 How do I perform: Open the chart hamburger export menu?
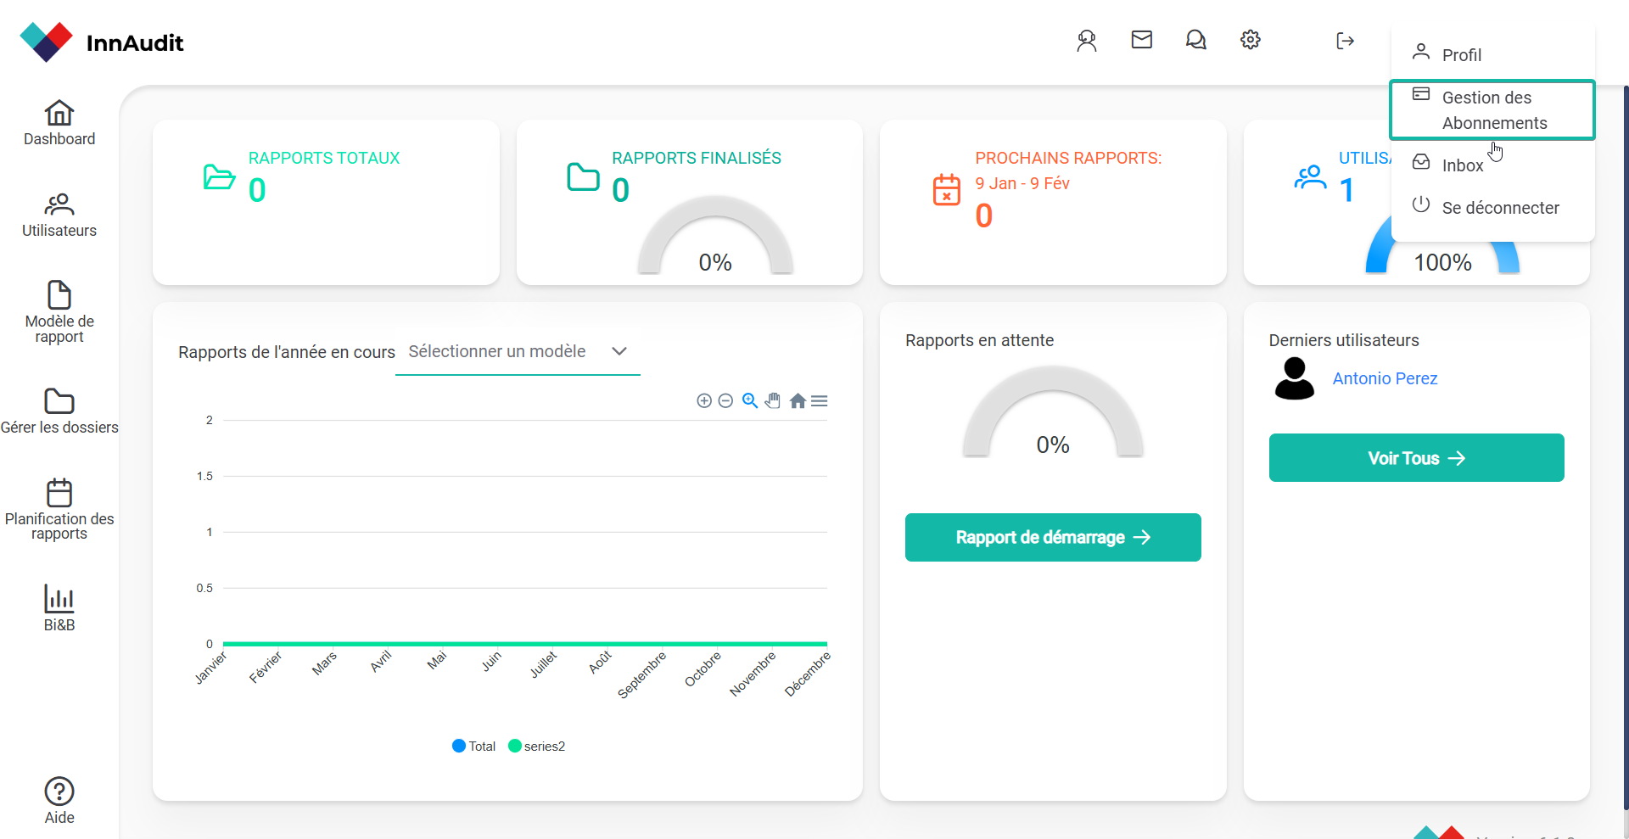point(820,401)
